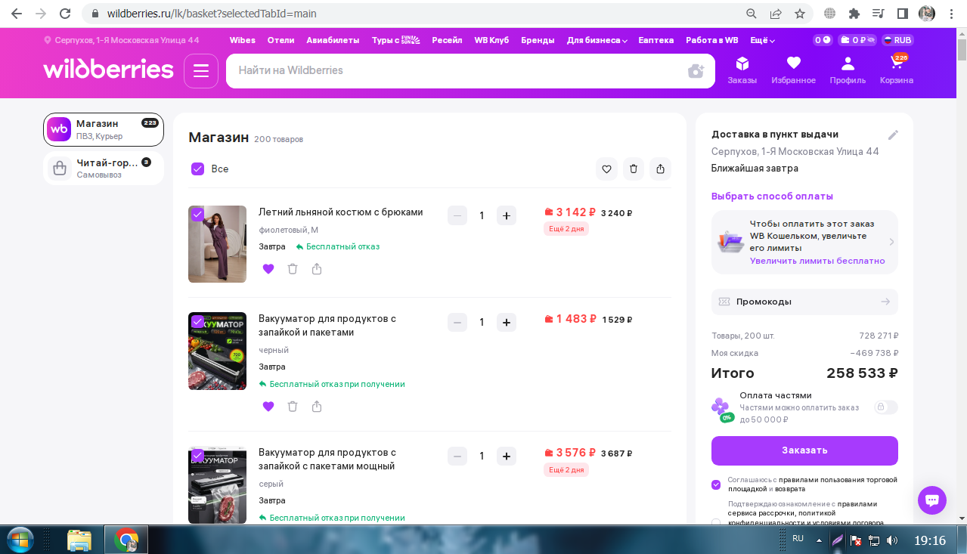Open Отели menu item
This screenshot has height=554, width=967.
coord(280,40)
